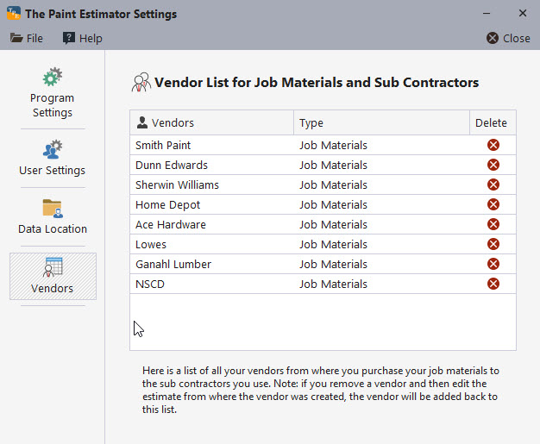
Task: Delete the Sherwin Williams vendor
Action: click(493, 184)
